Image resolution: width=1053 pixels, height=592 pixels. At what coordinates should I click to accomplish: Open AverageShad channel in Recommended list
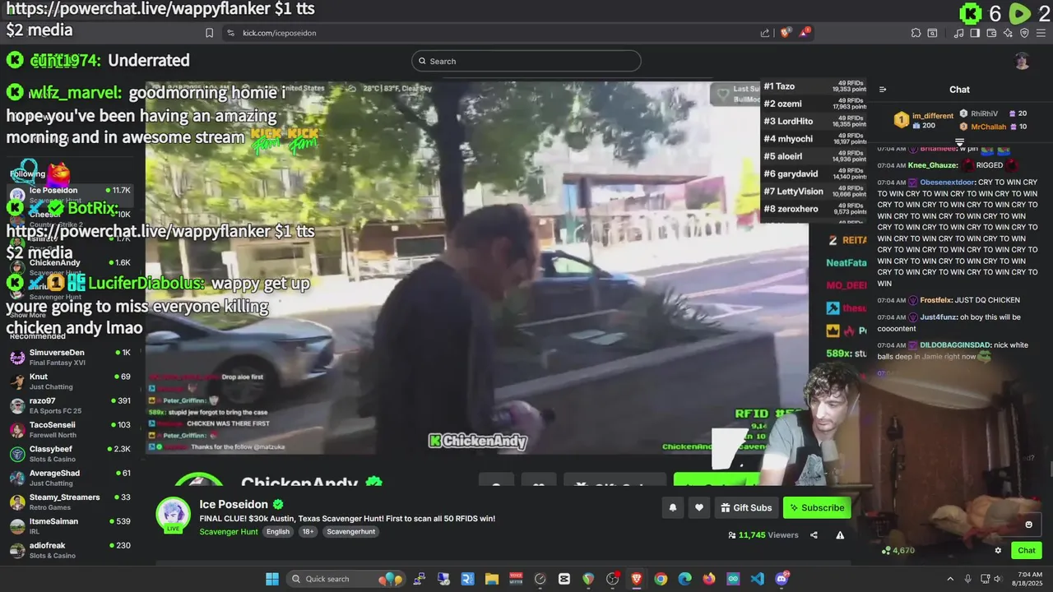[x=70, y=478]
